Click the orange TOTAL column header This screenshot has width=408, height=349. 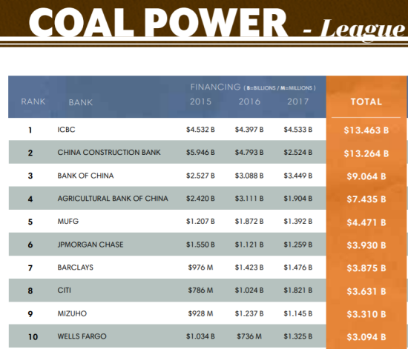366,102
